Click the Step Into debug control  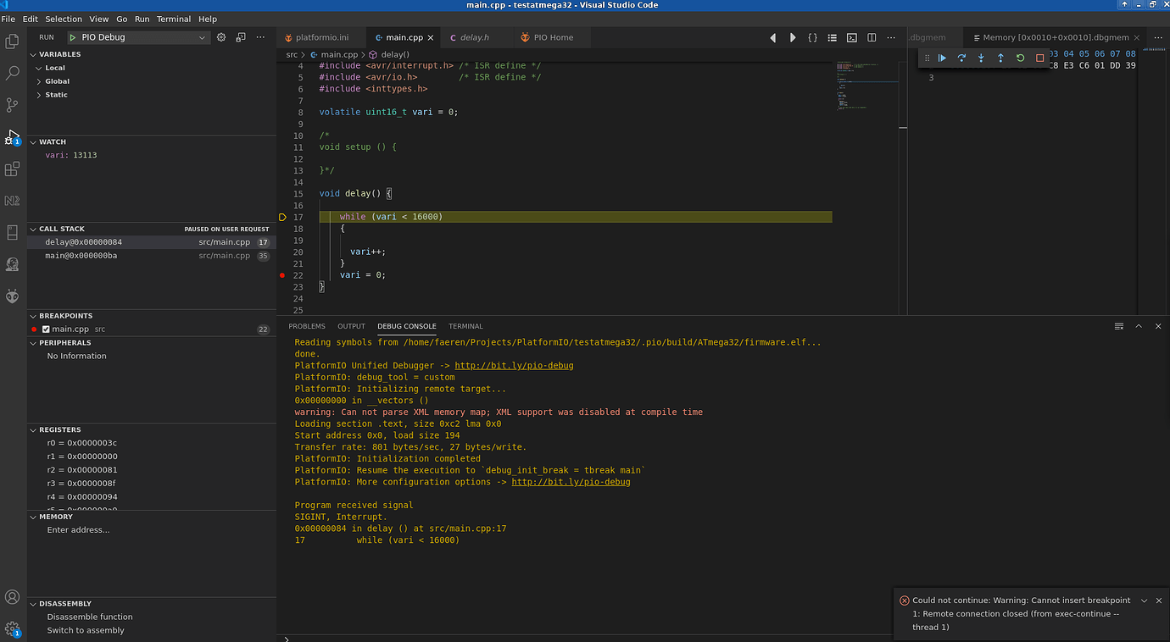(981, 58)
